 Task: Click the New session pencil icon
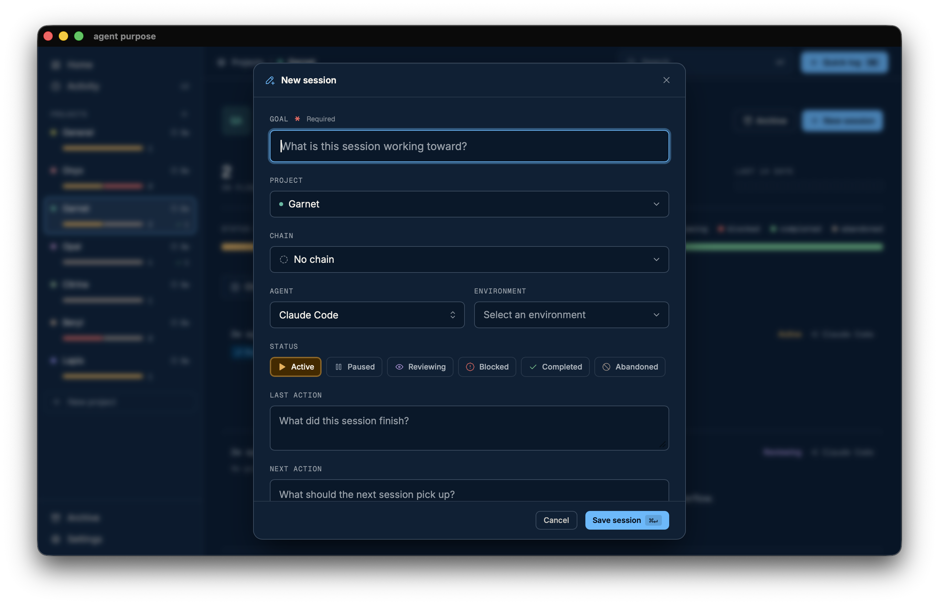pyautogui.click(x=270, y=80)
